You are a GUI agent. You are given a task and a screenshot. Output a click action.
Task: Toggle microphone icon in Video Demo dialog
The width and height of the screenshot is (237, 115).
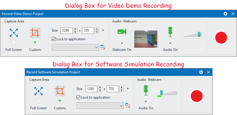pyautogui.click(x=170, y=32)
